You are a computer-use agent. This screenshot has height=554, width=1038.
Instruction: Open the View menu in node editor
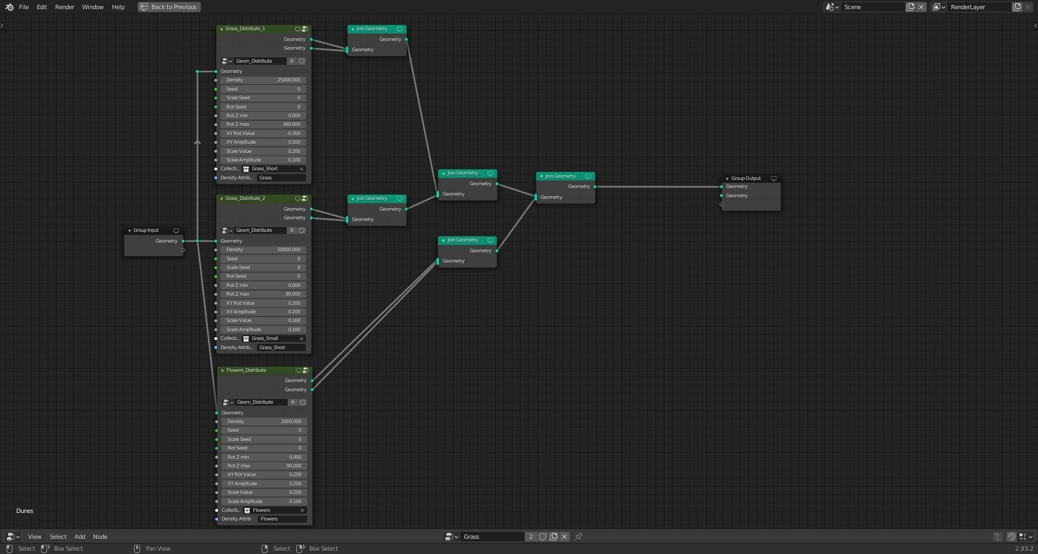pos(35,537)
